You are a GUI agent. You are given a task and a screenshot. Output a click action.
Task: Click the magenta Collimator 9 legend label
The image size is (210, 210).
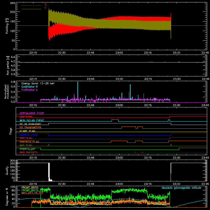coord(29,90)
